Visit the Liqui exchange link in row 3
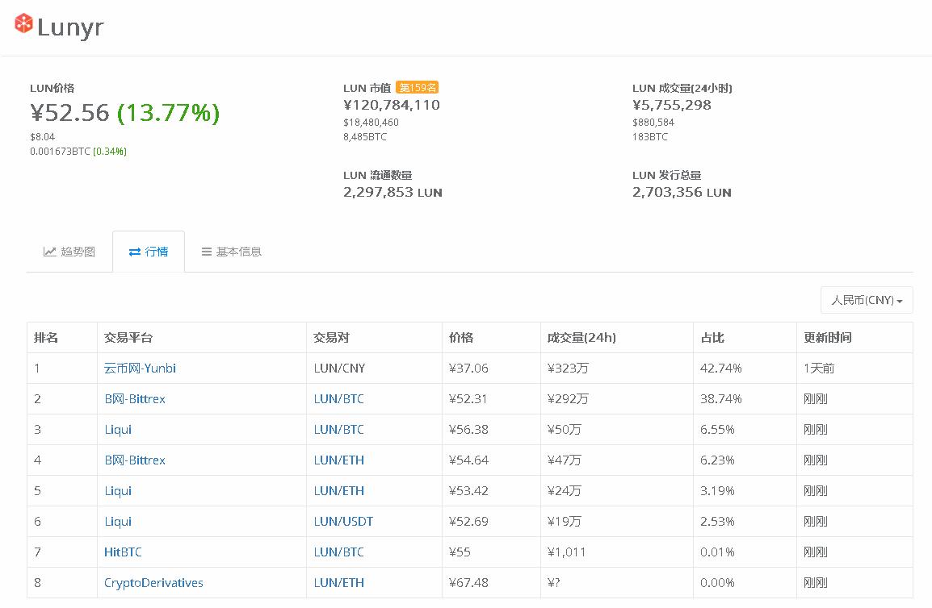 118,429
